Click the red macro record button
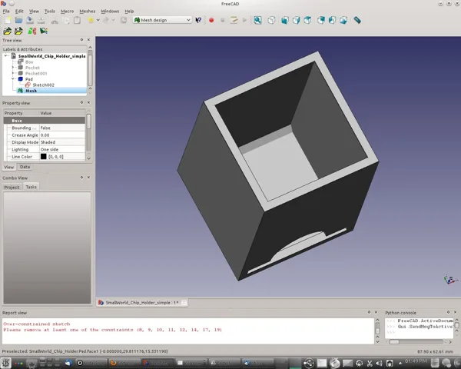 (x=211, y=20)
